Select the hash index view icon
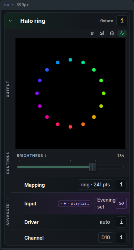Viewport: 134px width, 250px height. tap(92, 34)
